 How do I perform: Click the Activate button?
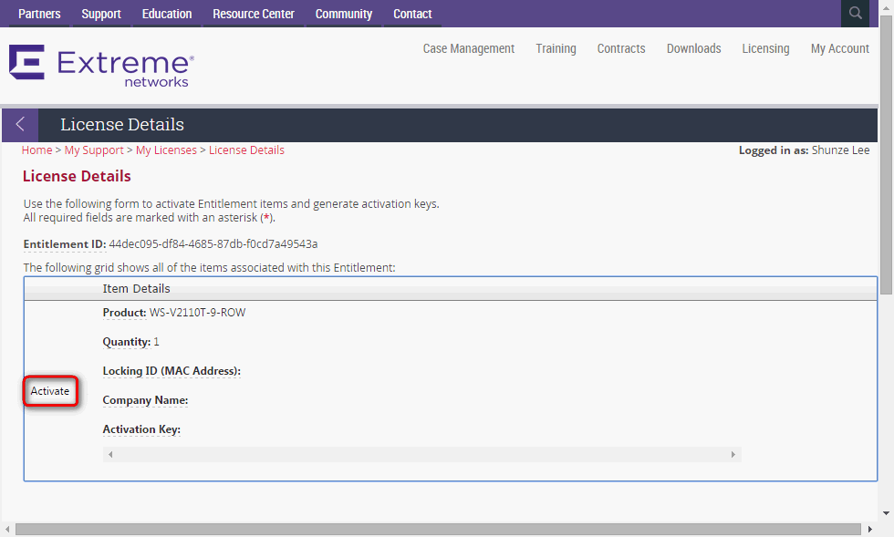[x=50, y=391]
